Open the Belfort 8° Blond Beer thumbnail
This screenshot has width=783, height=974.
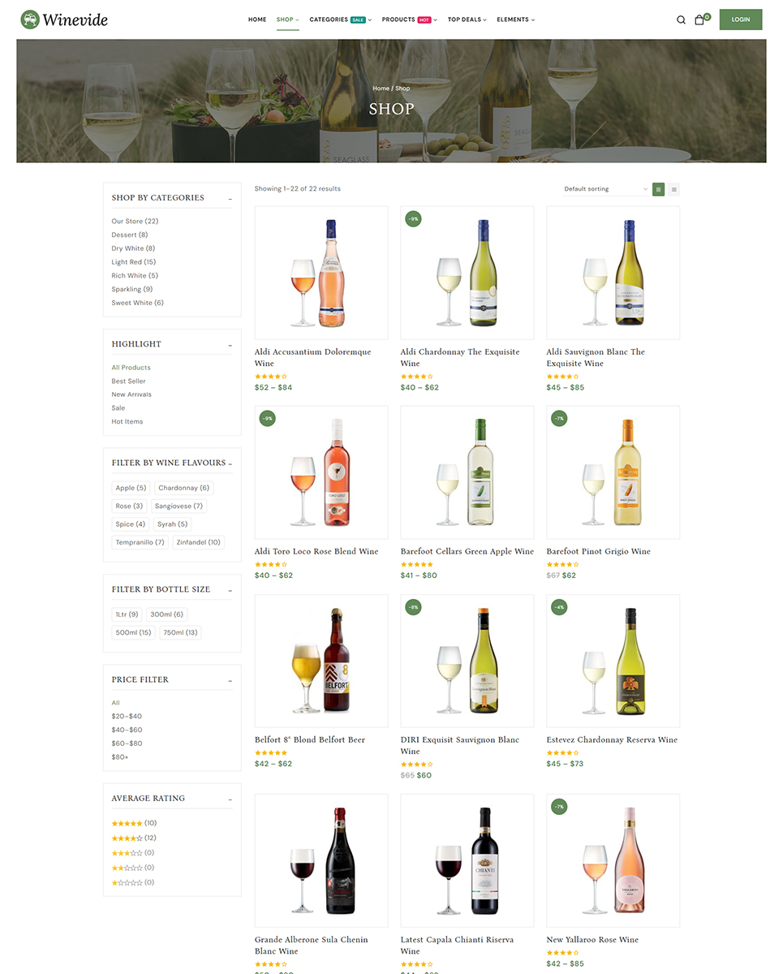(321, 661)
